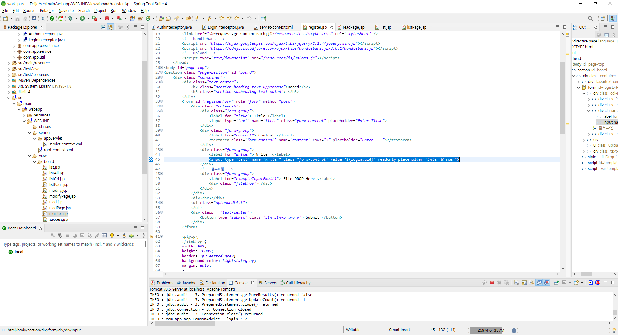Open the Servers view tab
Image resolution: width=618 pixels, height=335 pixels.
point(267,283)
